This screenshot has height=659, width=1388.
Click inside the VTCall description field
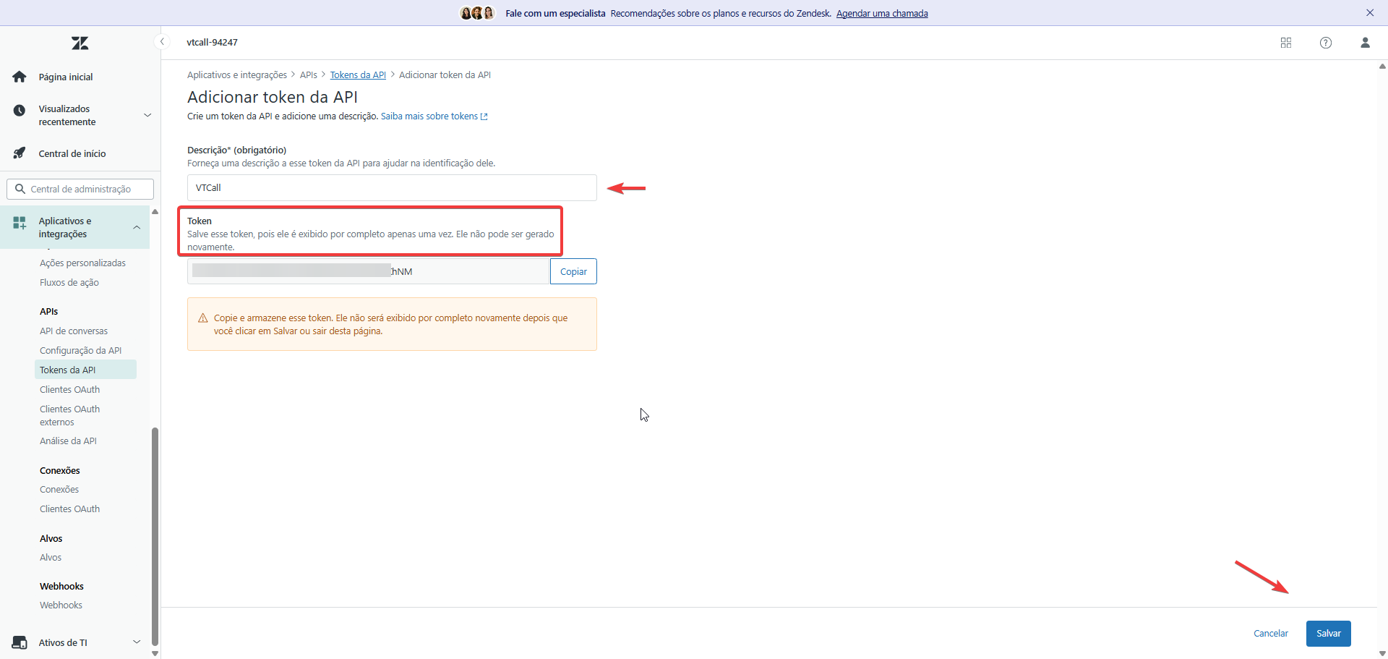click(392, 187)
